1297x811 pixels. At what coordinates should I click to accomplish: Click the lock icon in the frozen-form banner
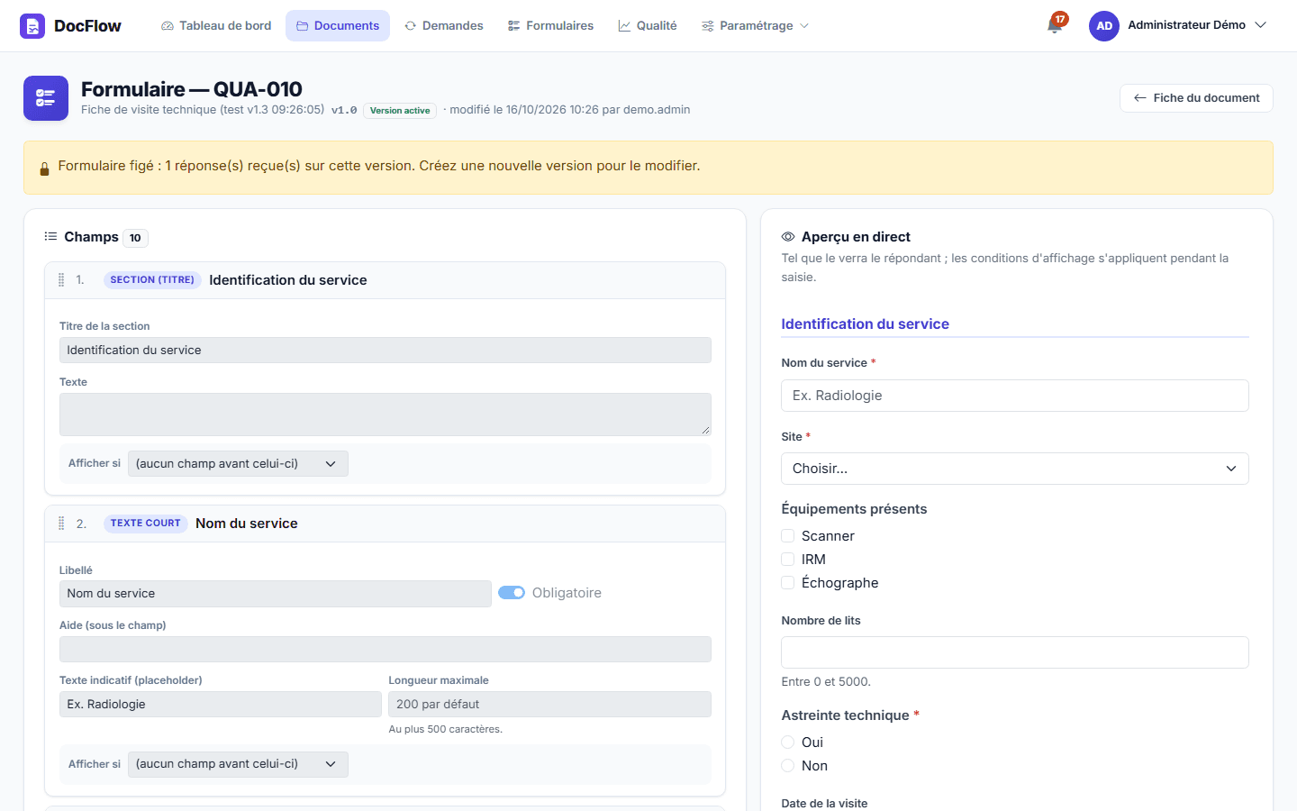tap(44, 169)
